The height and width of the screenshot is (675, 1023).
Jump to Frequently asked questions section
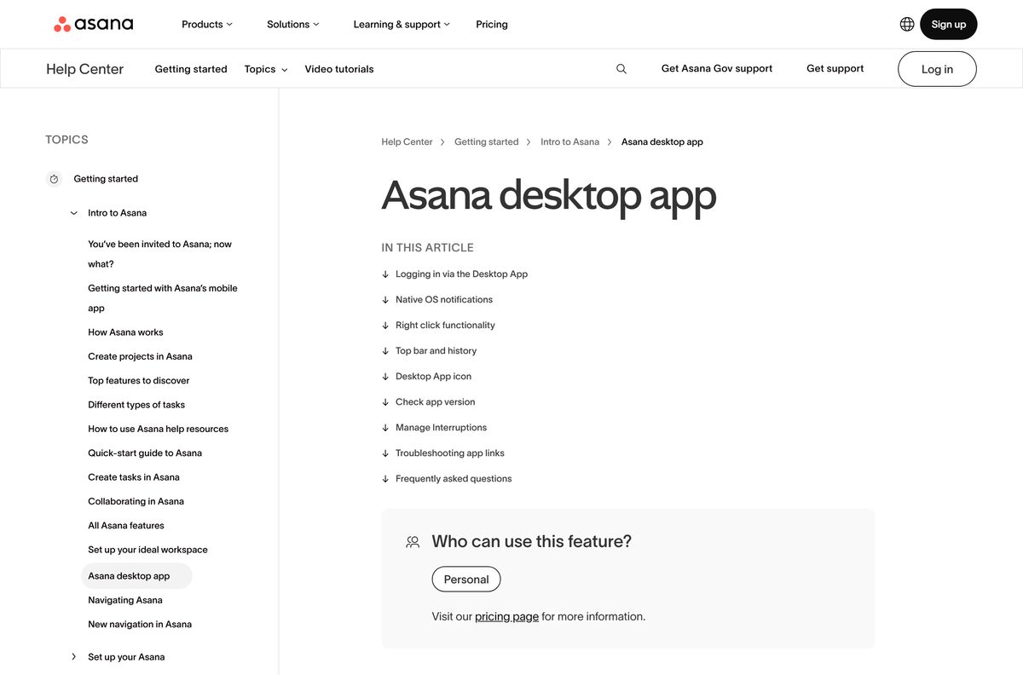[x=454, y=479]
